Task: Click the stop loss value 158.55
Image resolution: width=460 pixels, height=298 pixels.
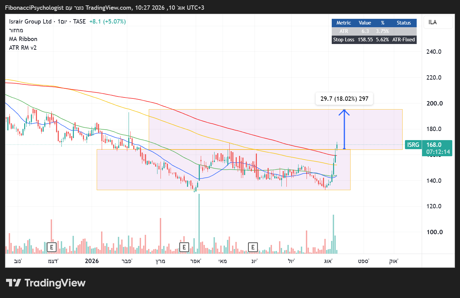Action: (365, 40)
